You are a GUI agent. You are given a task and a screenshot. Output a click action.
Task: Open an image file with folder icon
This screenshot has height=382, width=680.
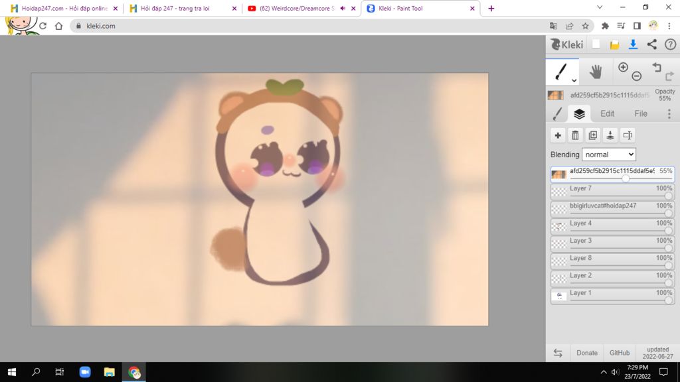tap(614, 44)
